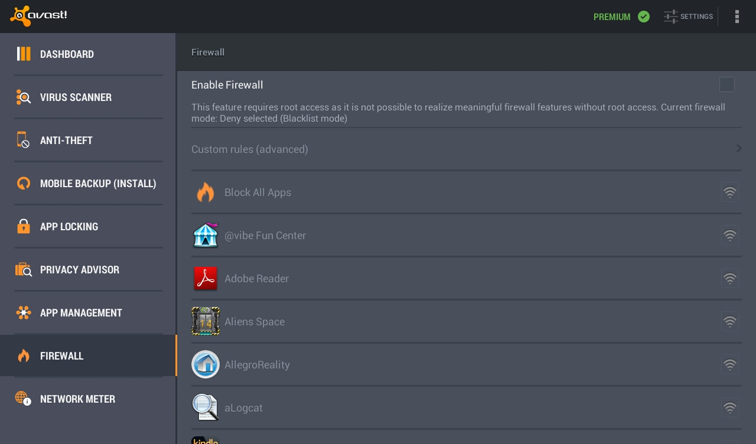The width and height of the screenshot is (756, 444).
Task: Toggle Wi-Fi blocking for Block All Apps
Action: tap(730, 192)
